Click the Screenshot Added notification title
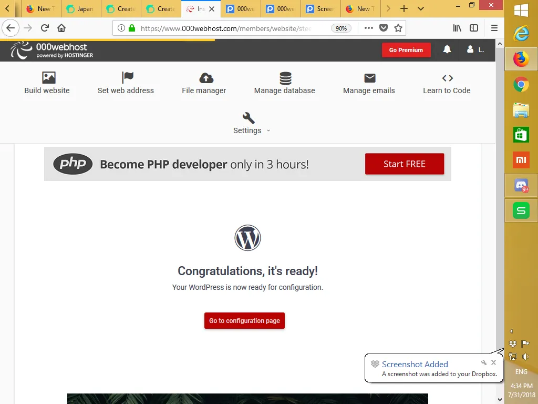This screenshot has height=404, width=538. (415, 364)
